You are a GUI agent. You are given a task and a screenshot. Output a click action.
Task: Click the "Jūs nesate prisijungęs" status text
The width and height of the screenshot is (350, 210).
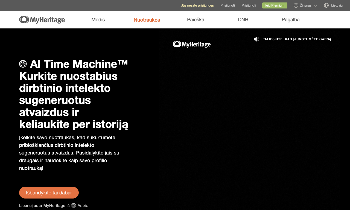pyautogui.click(x=197, y=5)
